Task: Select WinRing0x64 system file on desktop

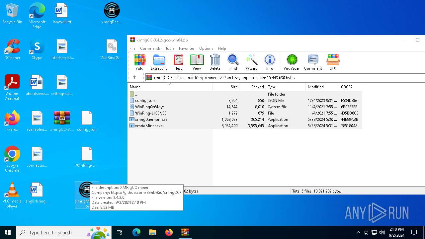Action: (x=112, y=50)
